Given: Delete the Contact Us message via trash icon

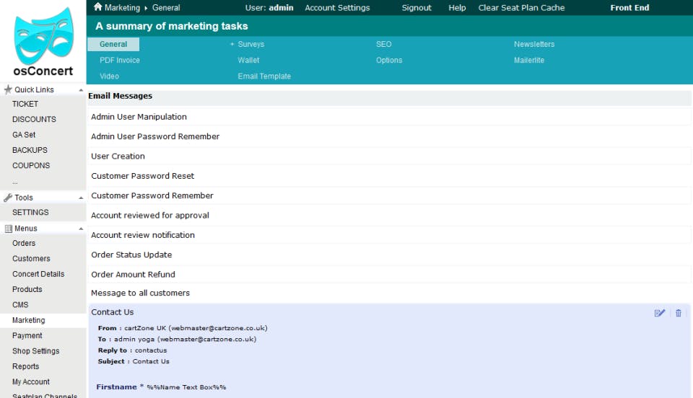Looking at the screenshot, I should pyautogui.click(x=679, y=313).
